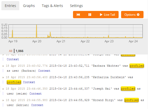Expand the Barbara Wächter log entry arrow
Screen dimensions: 148x109
click(x=3, y=66)
